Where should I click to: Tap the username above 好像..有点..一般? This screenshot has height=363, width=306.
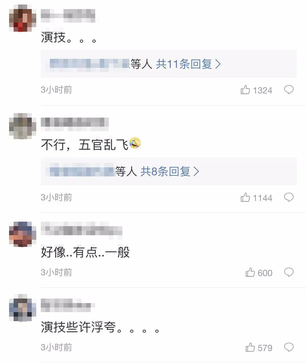[81, 230]
